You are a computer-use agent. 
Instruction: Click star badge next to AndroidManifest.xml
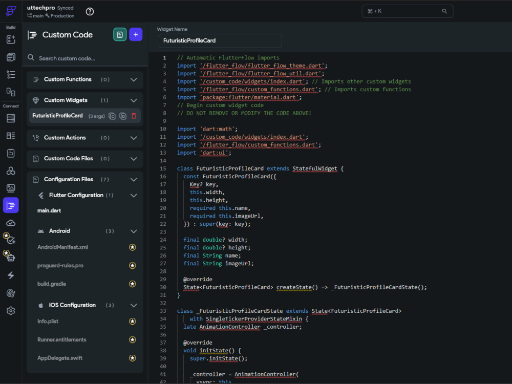point(132,247)
